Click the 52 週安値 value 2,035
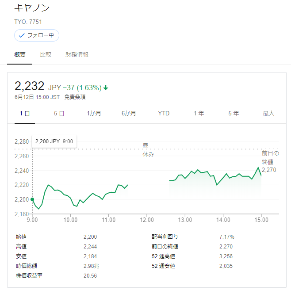This screenshot has width=291, height=290. (226, 266)
